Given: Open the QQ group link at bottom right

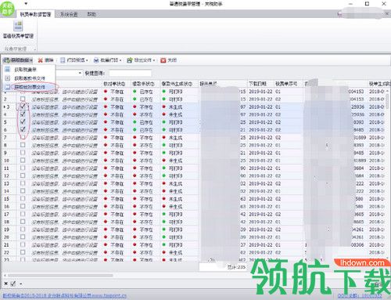Looking at the screenshot, I should pyautogui.click(x=360, y=296).
